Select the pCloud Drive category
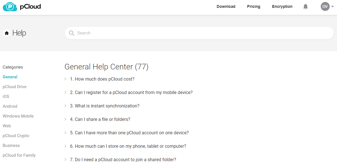 15,87
